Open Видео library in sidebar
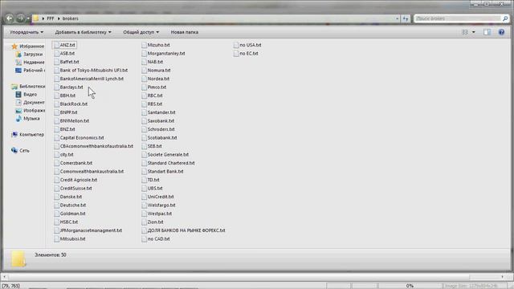This screenshot has width=514, height=289. point(30,95)
